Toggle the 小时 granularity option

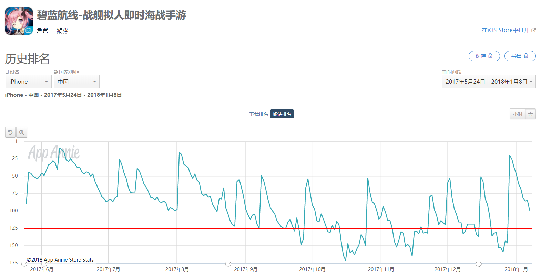point(518,114)
